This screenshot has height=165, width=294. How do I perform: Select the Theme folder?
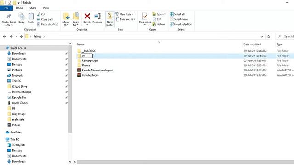point(86,66)
